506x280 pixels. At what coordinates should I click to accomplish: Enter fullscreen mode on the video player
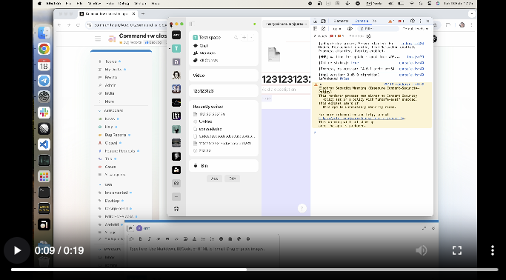pyautogui.click(x=457, y=250)
